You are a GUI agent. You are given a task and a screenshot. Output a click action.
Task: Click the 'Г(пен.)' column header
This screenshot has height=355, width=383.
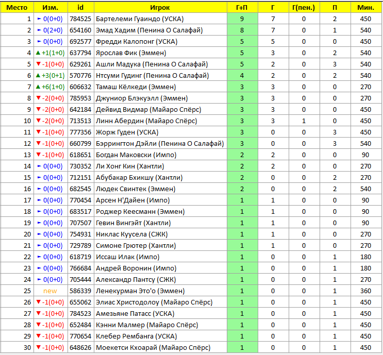point(304,8)
